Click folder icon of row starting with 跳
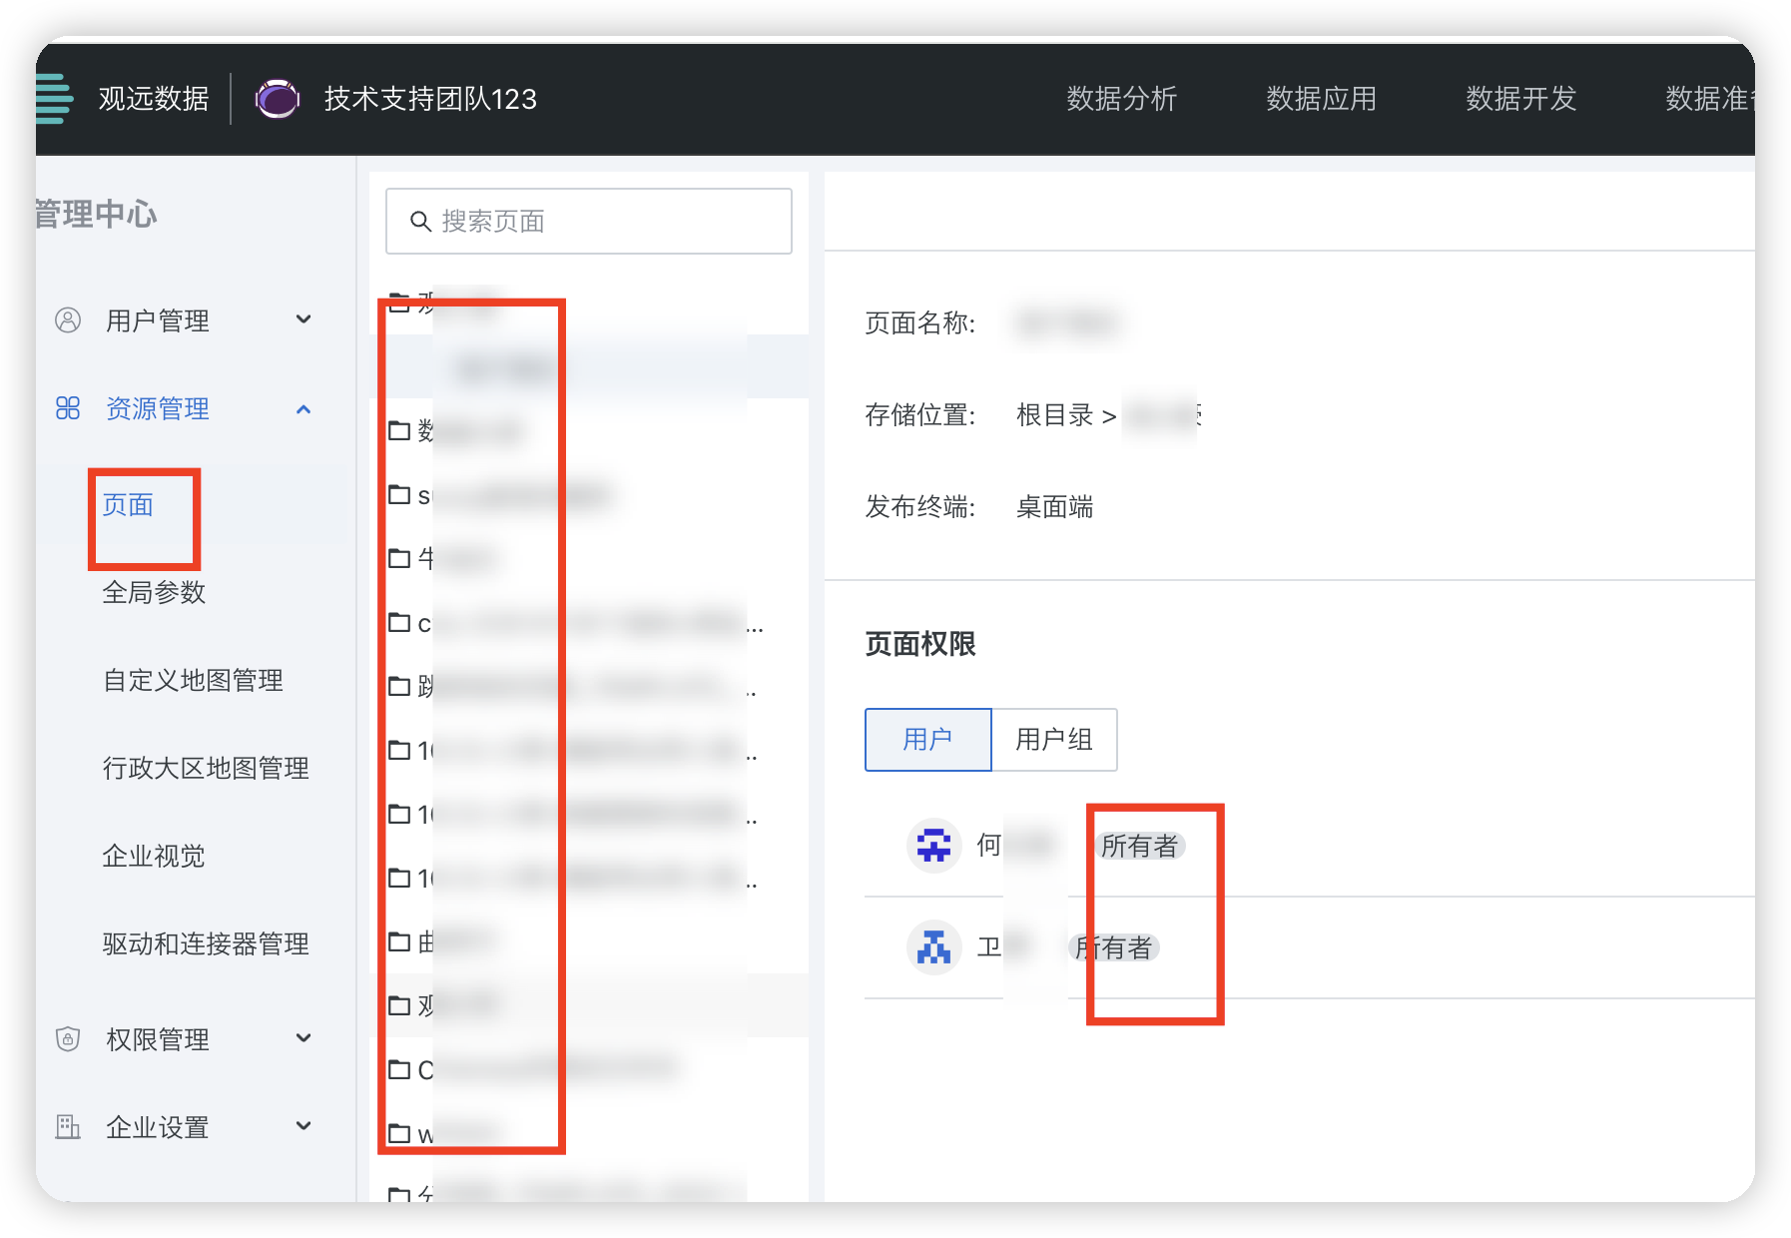 click(x=399, y=686)
